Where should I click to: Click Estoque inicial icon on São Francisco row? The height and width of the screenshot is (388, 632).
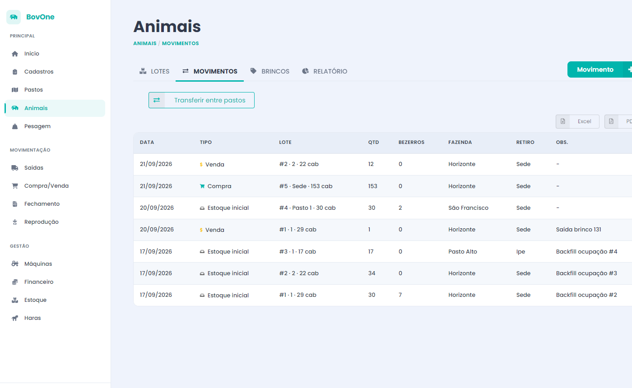(202, 208)
